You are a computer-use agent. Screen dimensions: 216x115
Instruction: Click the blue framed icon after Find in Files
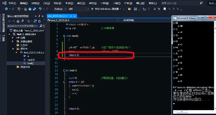(x=136, y=9)
